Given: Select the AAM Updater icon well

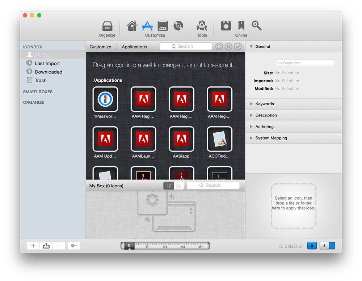Looking at the screenshot, I should (105, 139).
